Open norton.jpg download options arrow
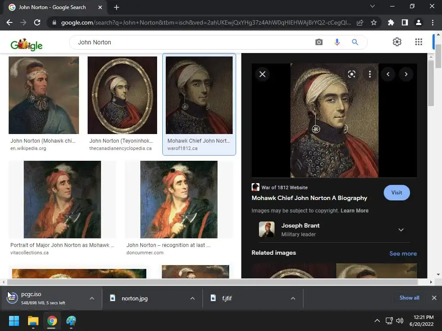Viewport: 442px width, 331px height. 193,298
